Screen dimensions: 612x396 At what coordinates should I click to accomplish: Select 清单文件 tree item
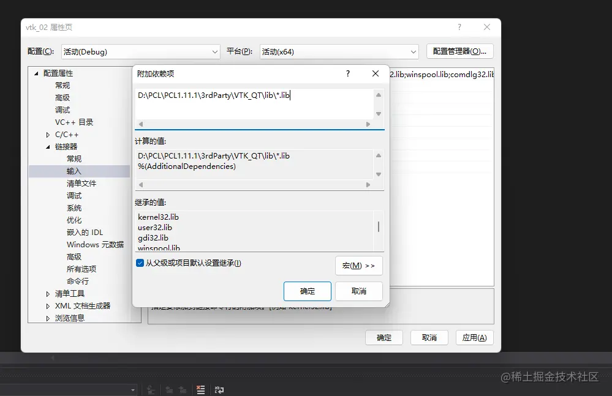81,183
